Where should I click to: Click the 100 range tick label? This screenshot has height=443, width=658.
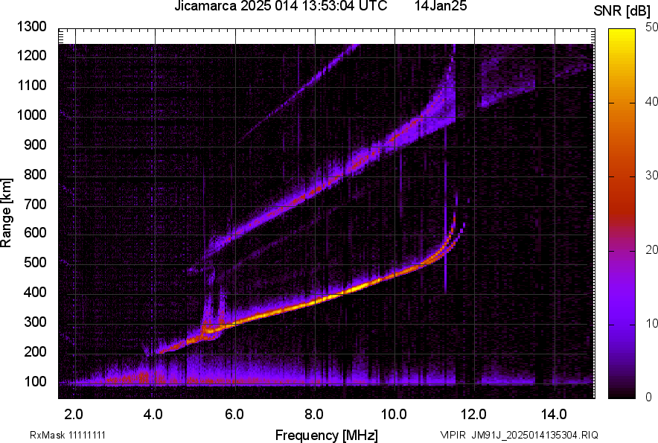[x=35, y=381]
